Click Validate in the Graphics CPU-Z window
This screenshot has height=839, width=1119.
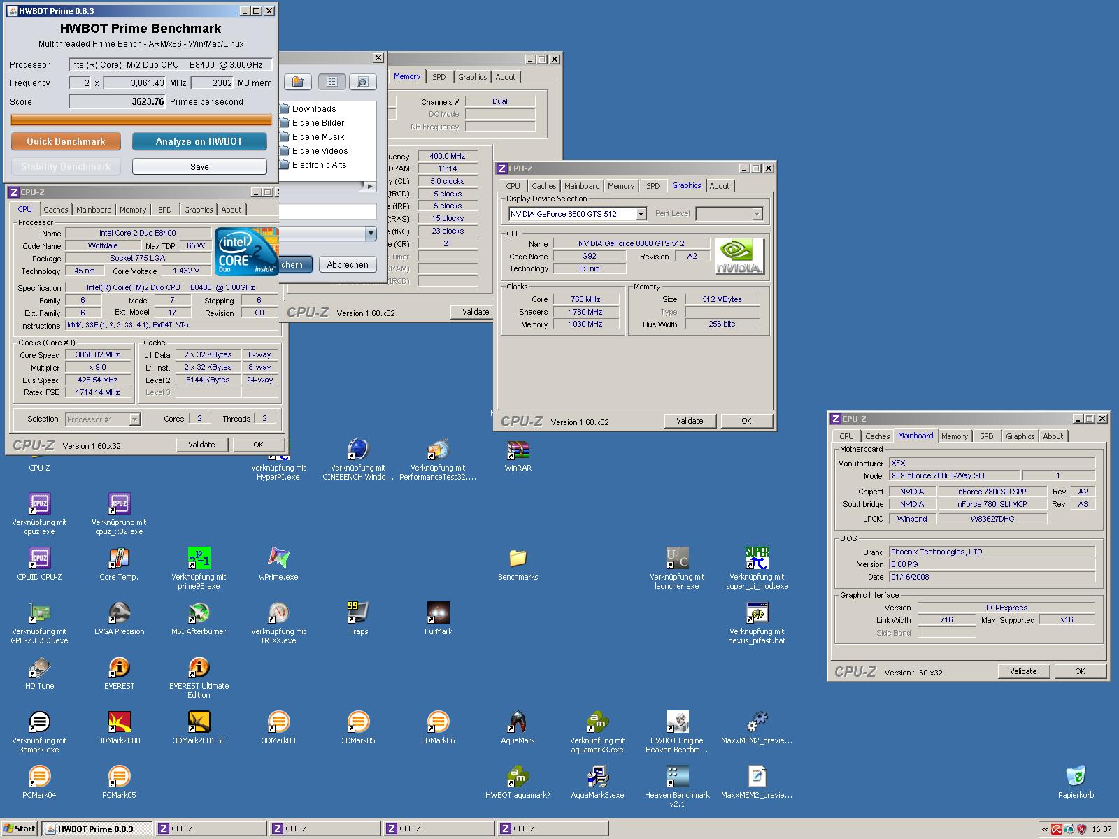(690, 421)
